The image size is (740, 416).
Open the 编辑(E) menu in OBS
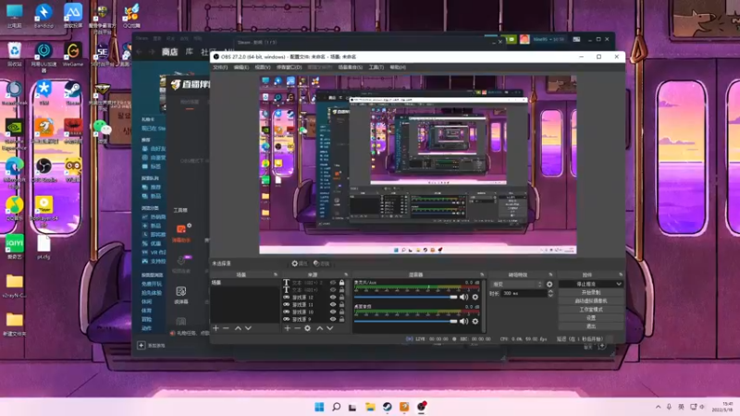240,67
